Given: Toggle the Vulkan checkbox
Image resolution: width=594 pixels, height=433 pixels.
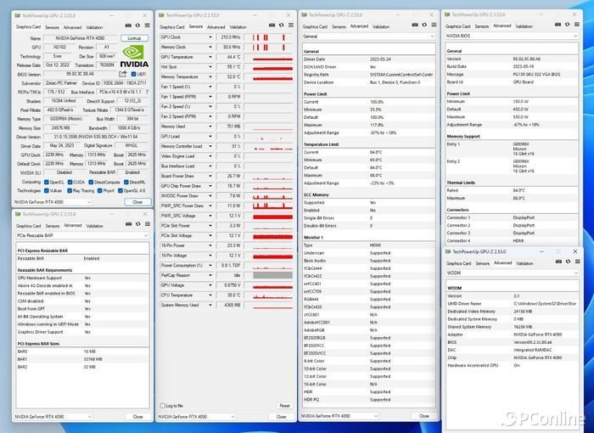Looking at the screenshot, I should 46,191.
